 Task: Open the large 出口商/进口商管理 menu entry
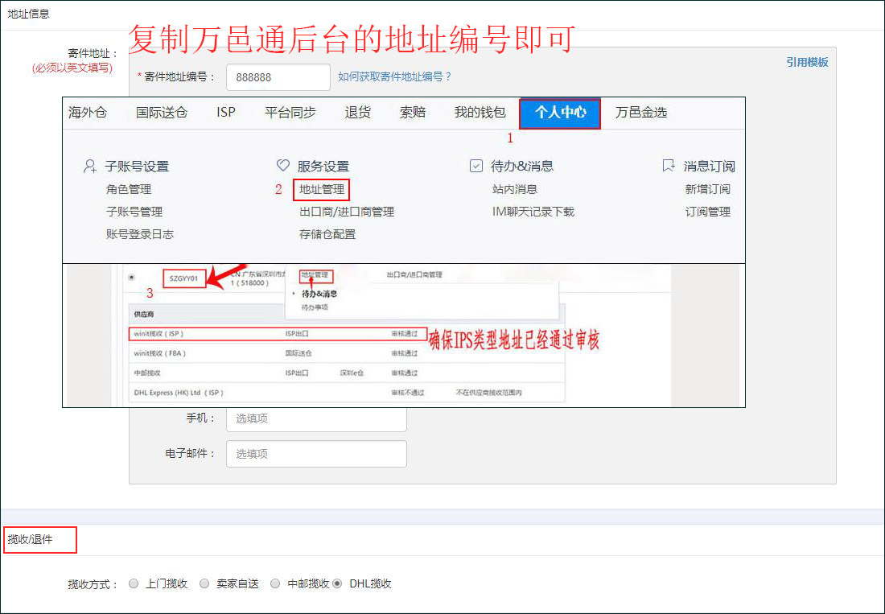click(347, 212)
